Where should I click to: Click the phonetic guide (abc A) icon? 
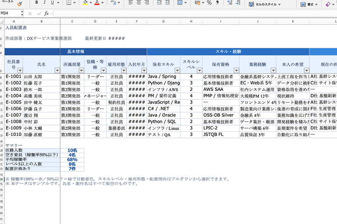click(x=113, y=3)
